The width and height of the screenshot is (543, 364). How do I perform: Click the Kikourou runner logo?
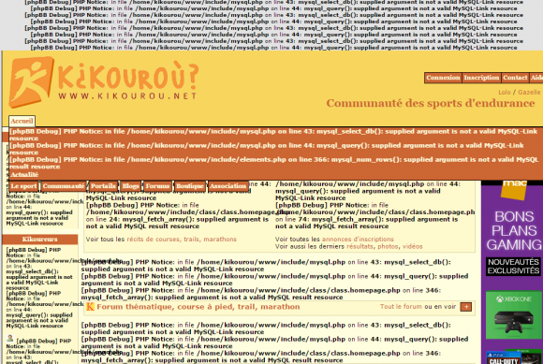(x=31, y=82)
